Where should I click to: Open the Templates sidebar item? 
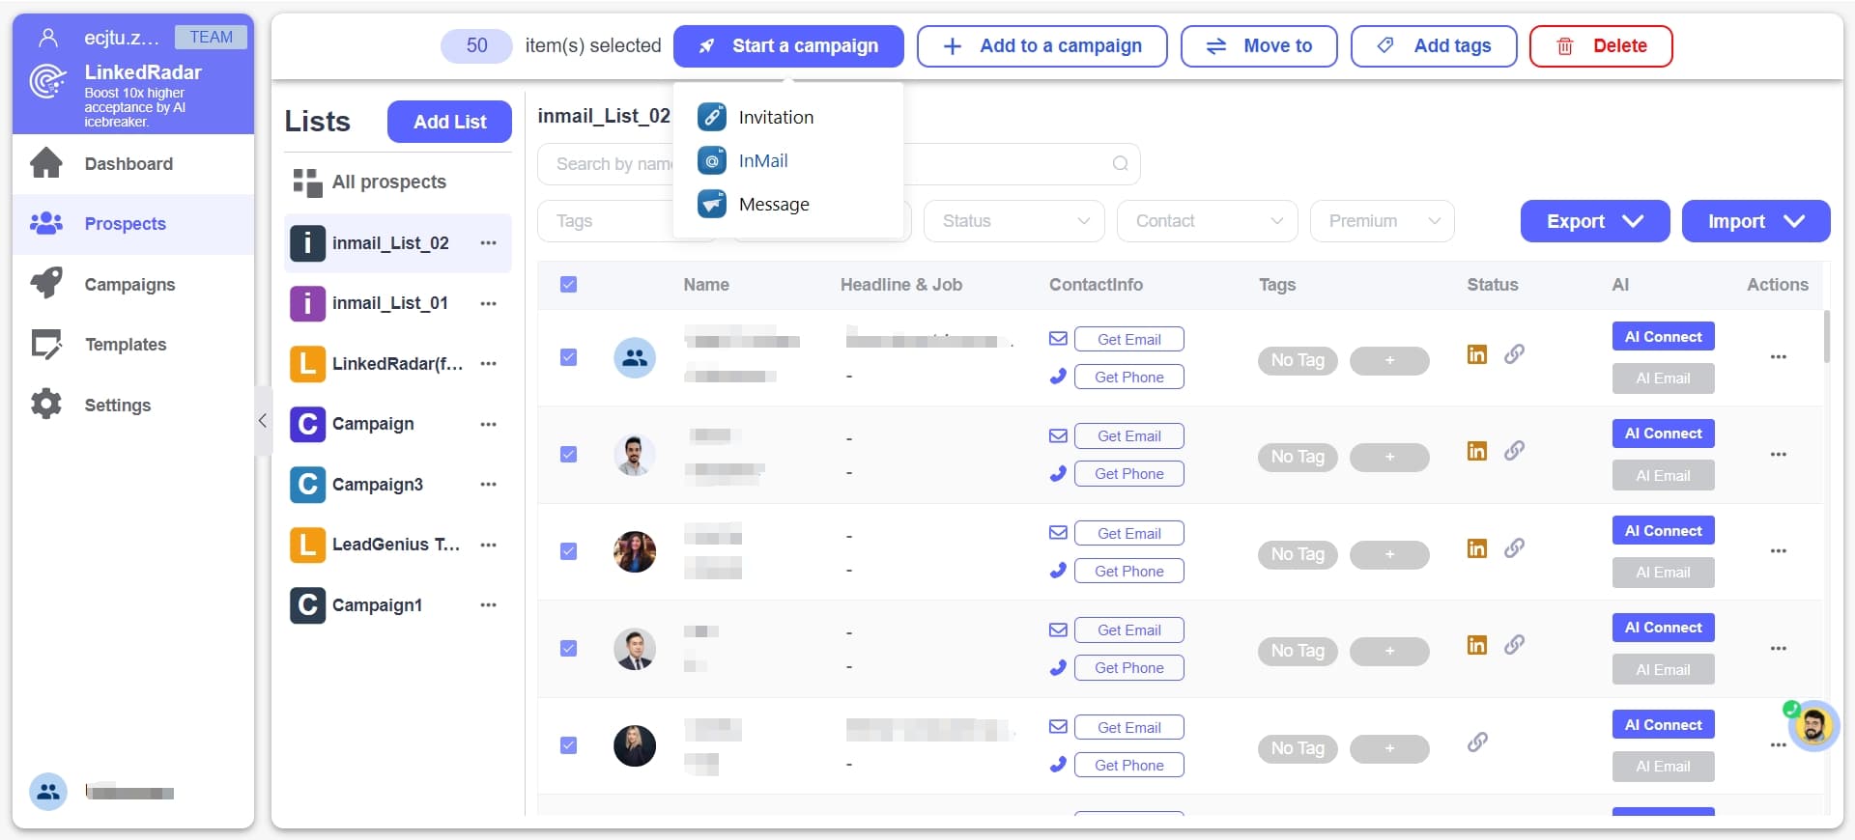[x=133, y=344]
